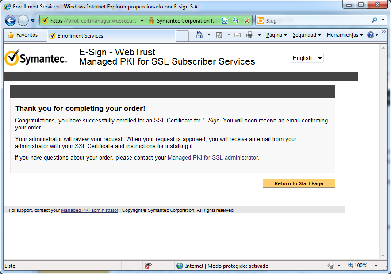Click the Read mail envelope icon
This screenshot has height=274, width=391.
click(238, 35)
